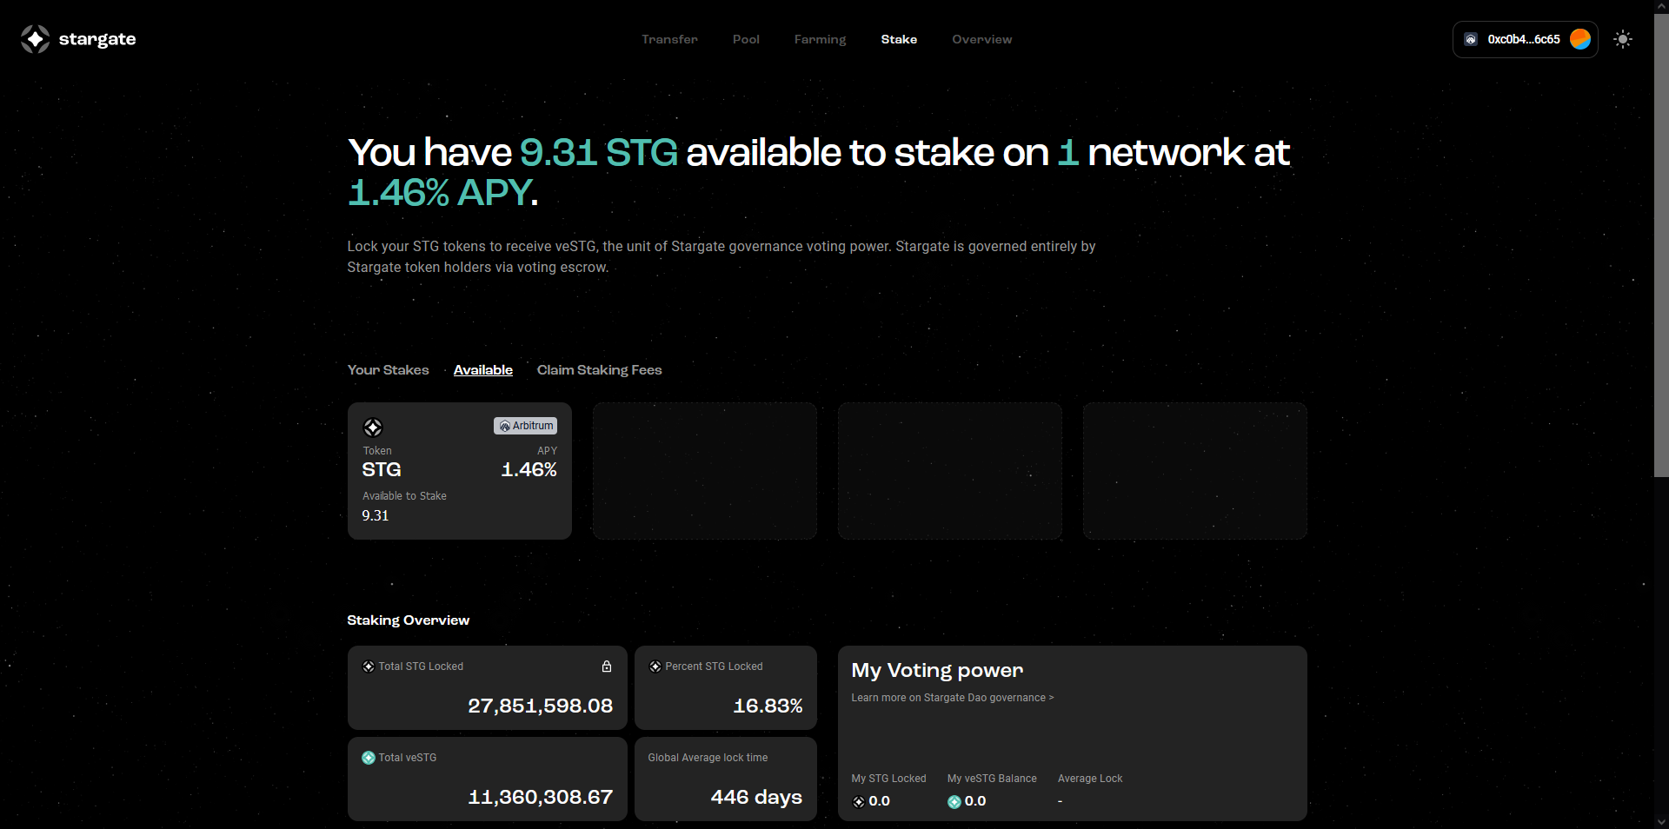Switch to the Your Stakes tab

pyautogui.click(x=388, y=370)
